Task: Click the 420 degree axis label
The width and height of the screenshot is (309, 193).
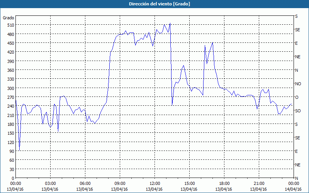Action: [11, 52]
